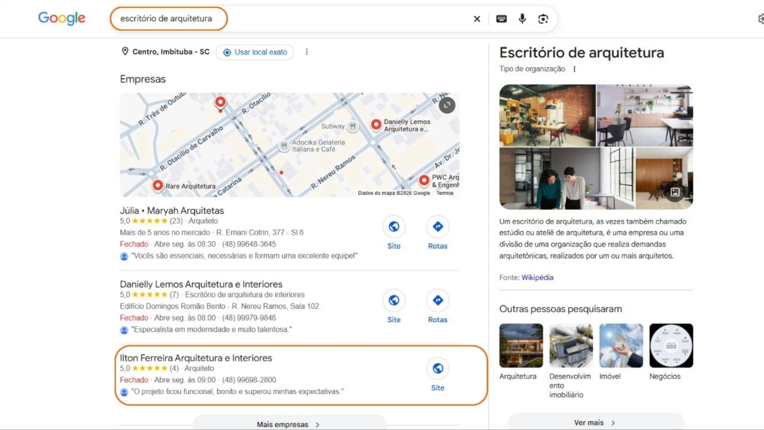764x430 pixels.
Task: Open the settings gear icon
Action: (x=760, y=19)
